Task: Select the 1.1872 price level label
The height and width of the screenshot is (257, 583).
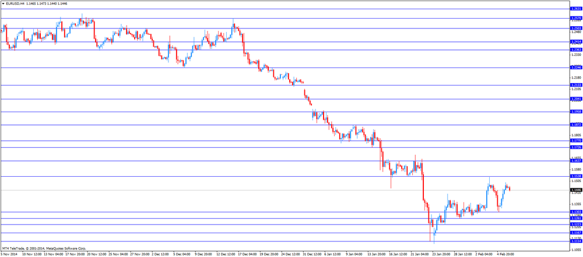Action: pos(575,125)
